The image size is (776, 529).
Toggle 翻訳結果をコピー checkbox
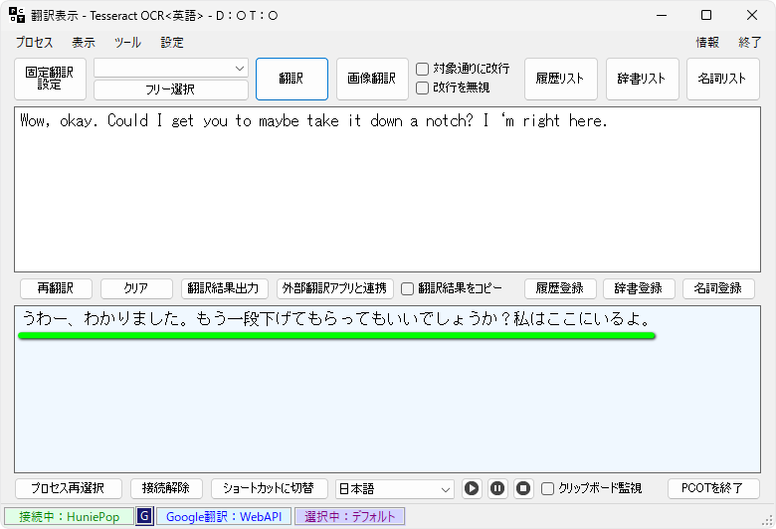pos(407,288)
